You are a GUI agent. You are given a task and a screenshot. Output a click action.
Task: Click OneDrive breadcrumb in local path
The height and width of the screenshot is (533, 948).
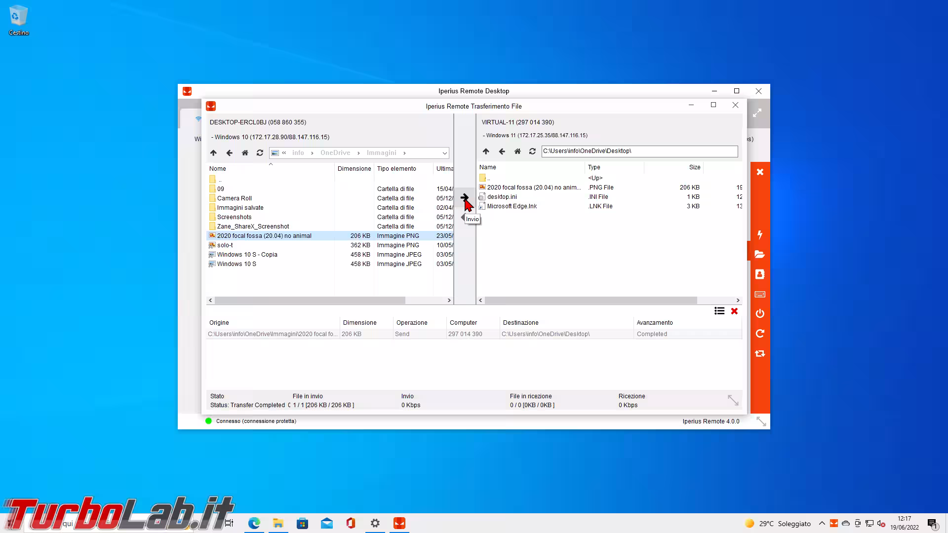[x=335, y=153]
